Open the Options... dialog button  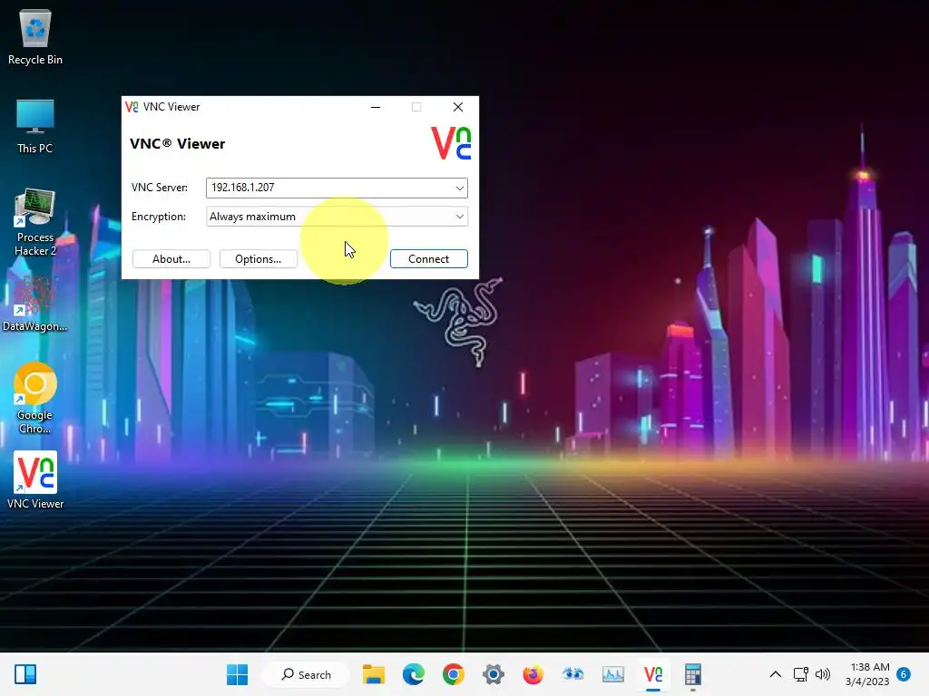coord(258,259)
